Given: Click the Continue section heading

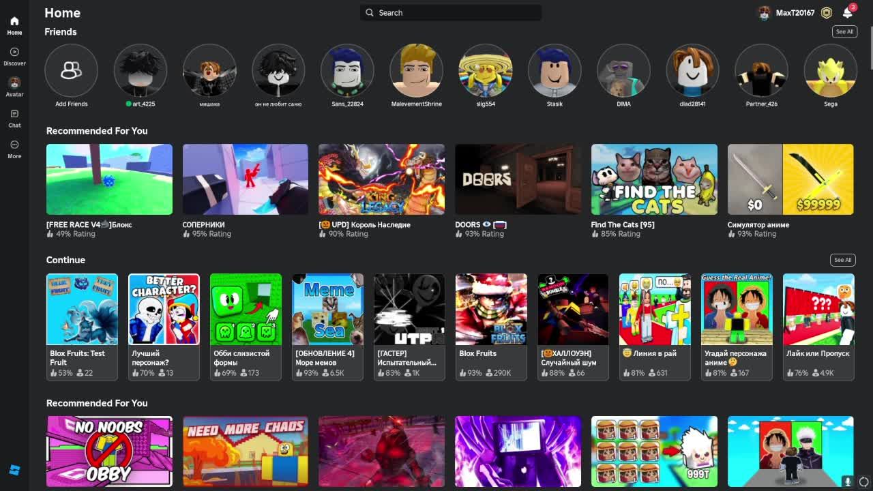Looking at the screenshot, I should [65, 260].
